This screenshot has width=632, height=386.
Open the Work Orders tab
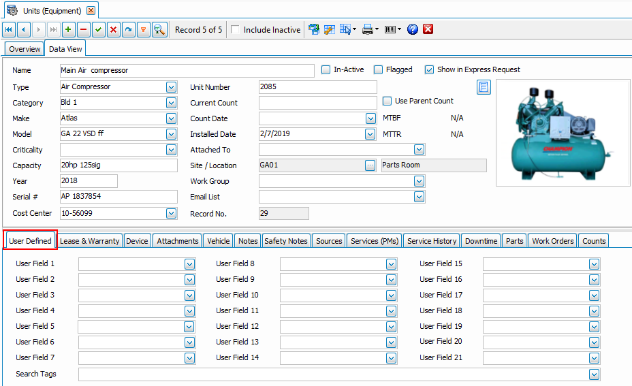[552, 241]
